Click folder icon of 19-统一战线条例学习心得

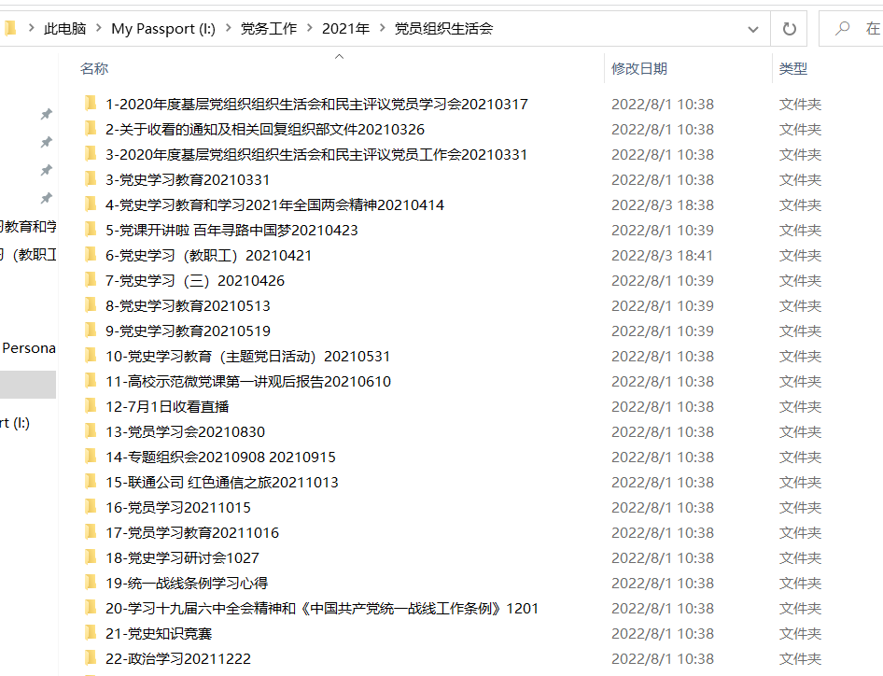click(91, 583)
